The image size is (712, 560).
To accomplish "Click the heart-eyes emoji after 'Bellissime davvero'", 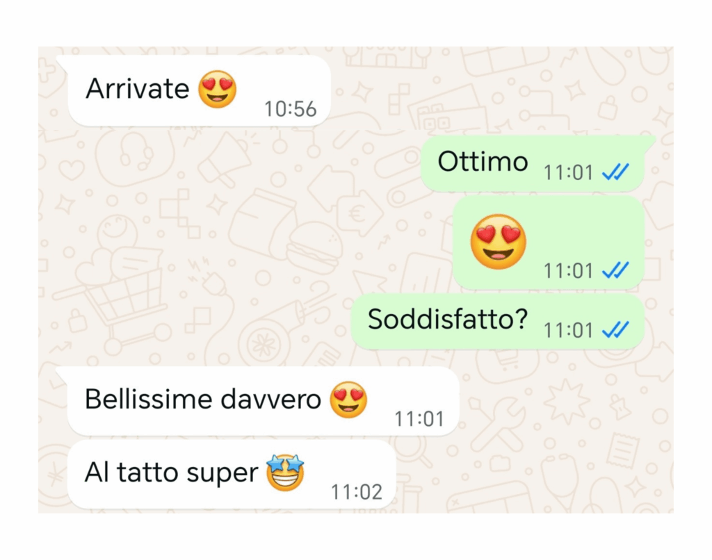I will pyautogui.click(x=348, y=400).
